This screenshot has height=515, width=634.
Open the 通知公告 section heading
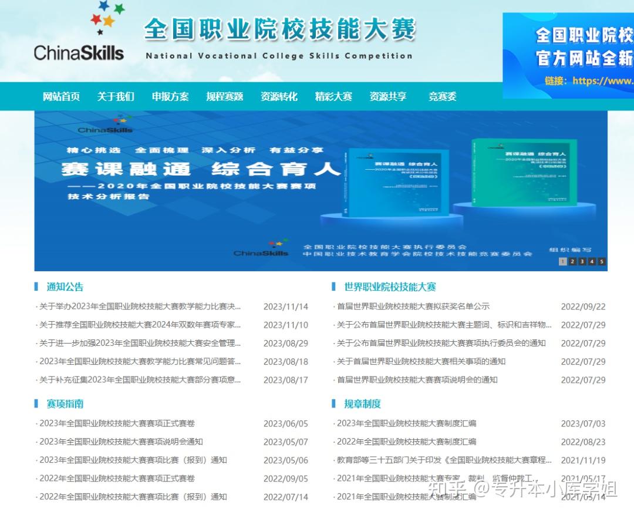coord(65,287)
